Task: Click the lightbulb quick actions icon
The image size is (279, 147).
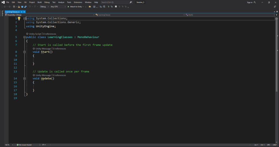Action: click(19, 19)
